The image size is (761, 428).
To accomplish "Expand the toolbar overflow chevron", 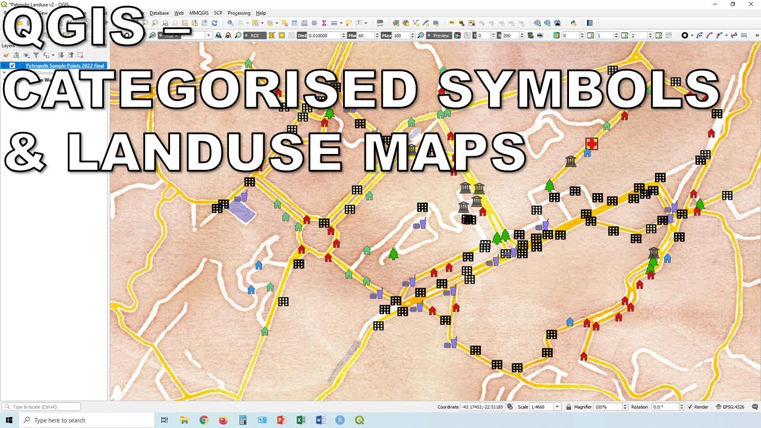I will [x=757, y=36].
